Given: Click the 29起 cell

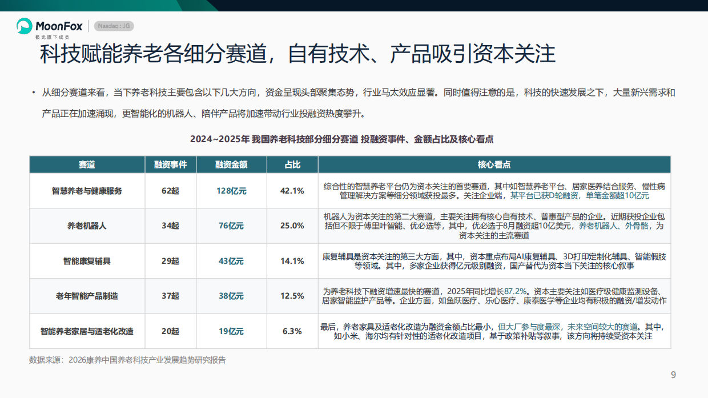Looking at the screenshot, I should (x=170, y=261).
